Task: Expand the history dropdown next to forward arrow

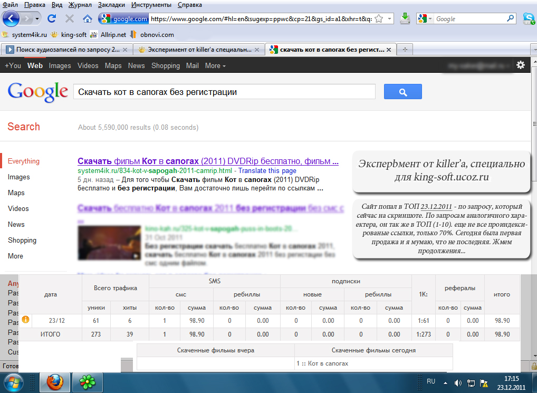Action: 37,18
